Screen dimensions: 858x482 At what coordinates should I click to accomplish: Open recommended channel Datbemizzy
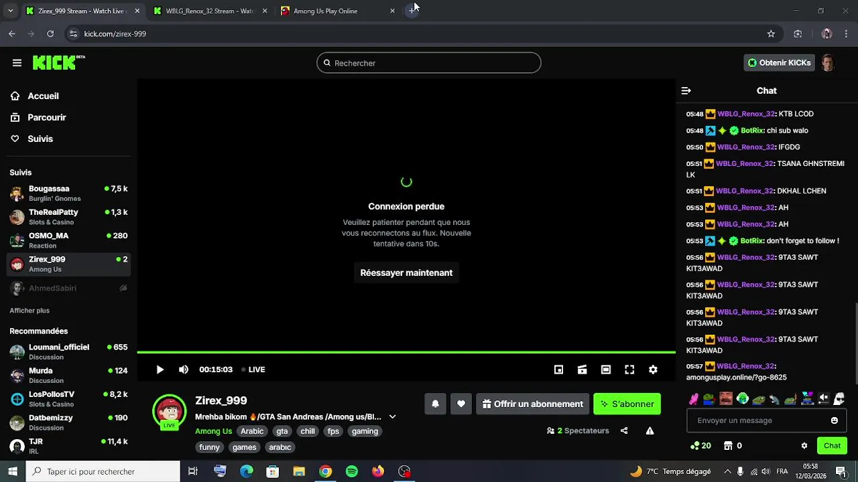(x=68, y=422)
